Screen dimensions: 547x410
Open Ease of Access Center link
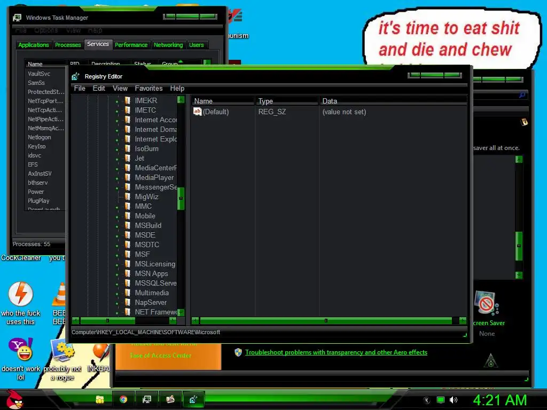point(160,356)
